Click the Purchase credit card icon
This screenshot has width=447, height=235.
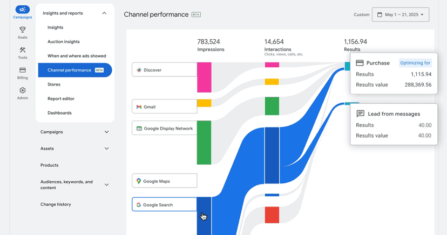click(360, 63)
